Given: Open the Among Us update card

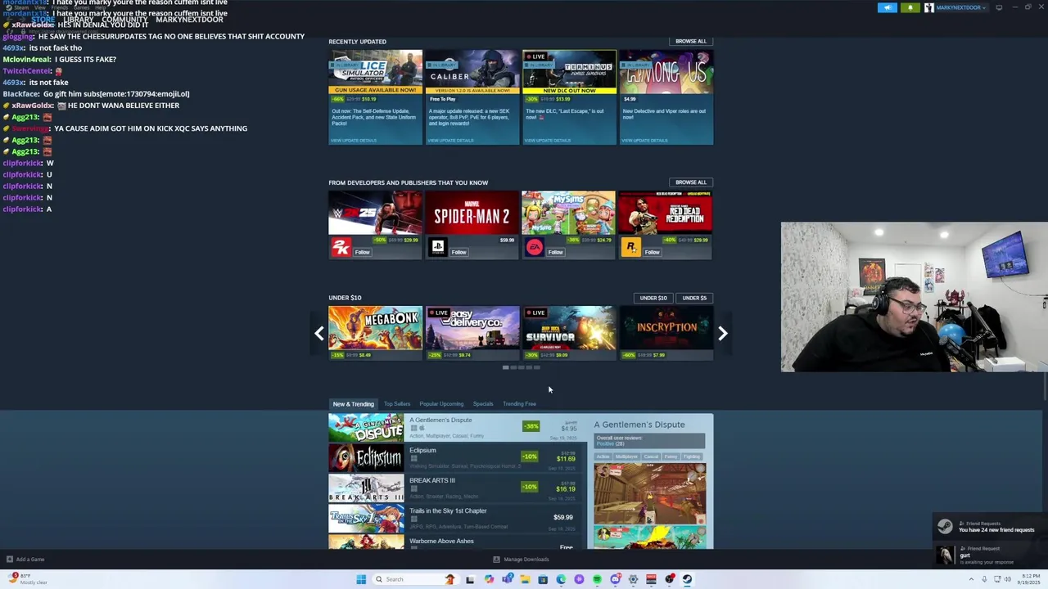Looking at the screenshot, I should [666, 97].
